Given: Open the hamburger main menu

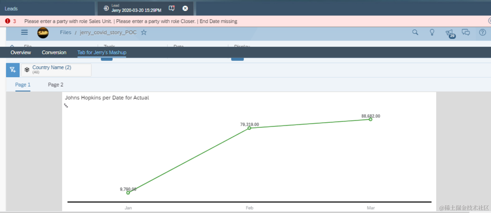Looking at the screenshot, I should [24, 32].
